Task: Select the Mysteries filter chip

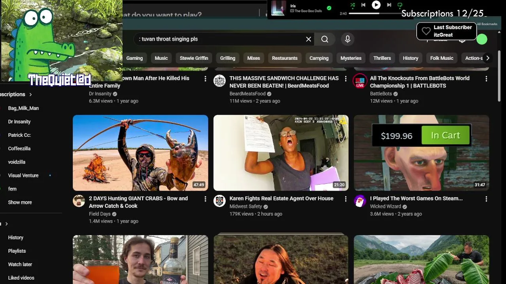Action: point(351,58)
